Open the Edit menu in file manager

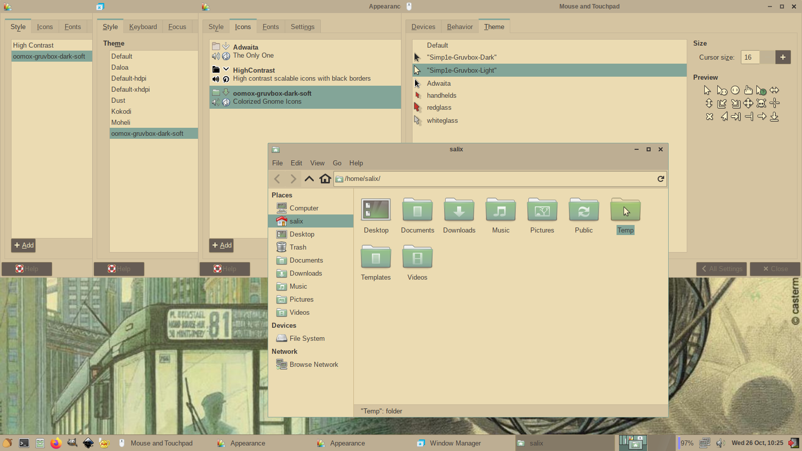coord(296,163)
